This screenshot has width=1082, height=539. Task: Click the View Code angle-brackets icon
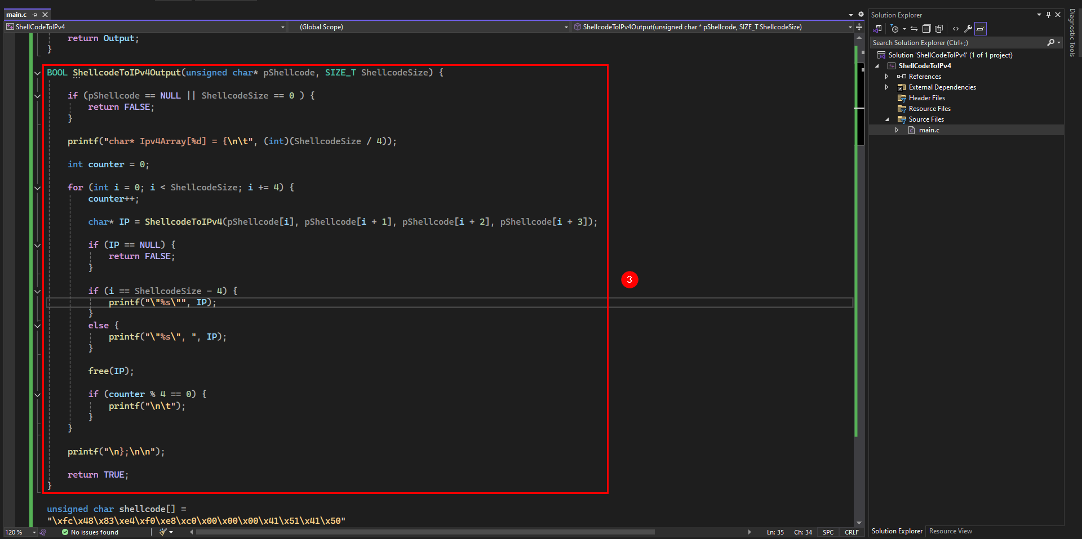click(x=956, y=29)
